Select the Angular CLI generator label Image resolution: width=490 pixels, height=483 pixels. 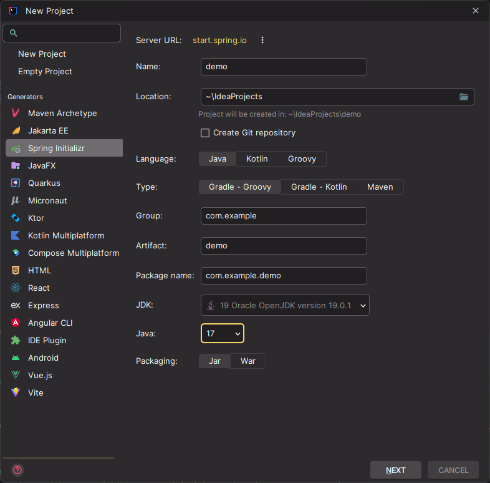(50, 323)
